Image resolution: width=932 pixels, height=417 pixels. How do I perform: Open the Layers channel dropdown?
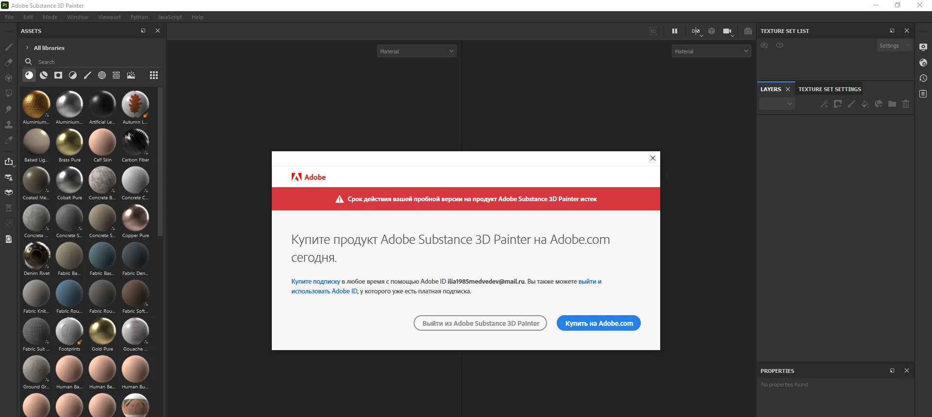(x=777, y=104)
